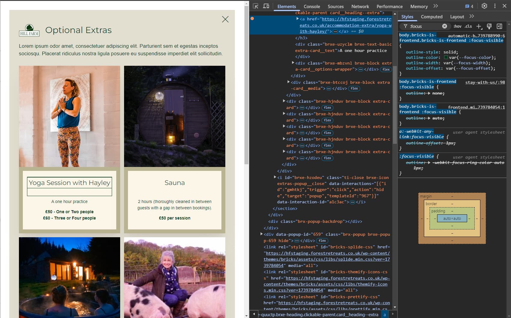Toggle the device toolbar icon
Viewport: 511px width, 318px height.
pos(266,6)
